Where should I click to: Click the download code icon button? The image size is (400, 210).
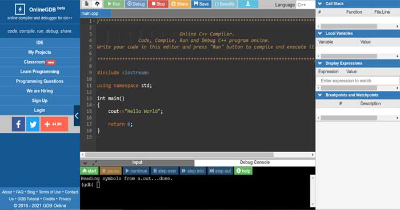tap(247, 4)
